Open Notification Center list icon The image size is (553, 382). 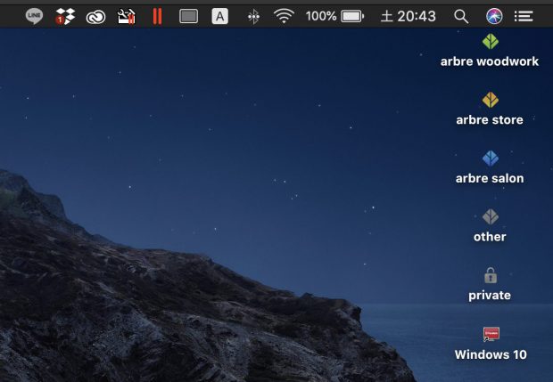pyautogui.click(x=524, y=16)
